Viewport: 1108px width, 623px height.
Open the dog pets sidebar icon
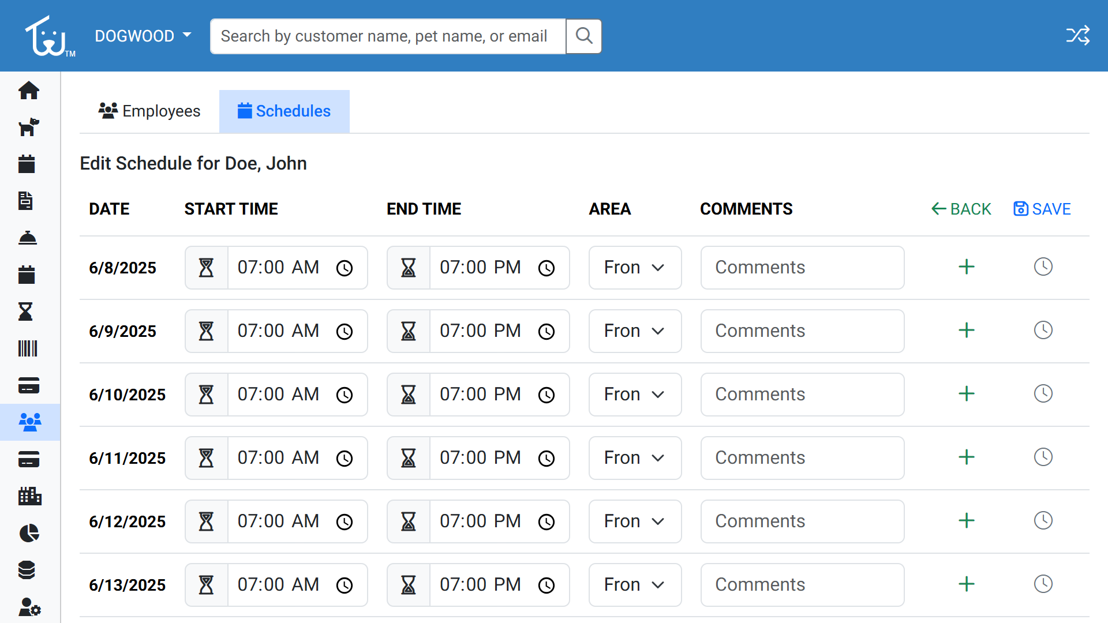tap(28, 127)
